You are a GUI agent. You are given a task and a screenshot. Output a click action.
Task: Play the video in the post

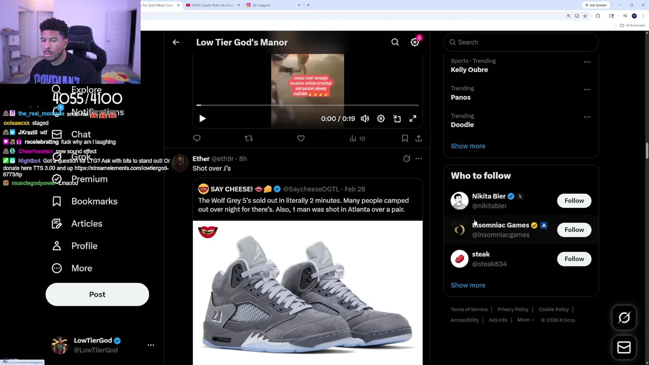(202, 119)
